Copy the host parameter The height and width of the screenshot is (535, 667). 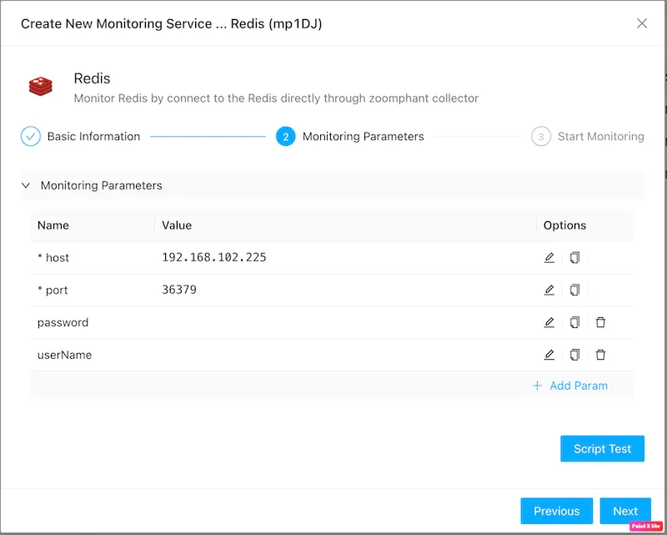pos(574,258)
